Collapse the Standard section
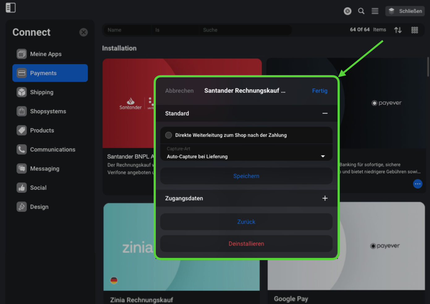Image resolution: width=430 pixels, height=304 pixels. pos(325,113)
